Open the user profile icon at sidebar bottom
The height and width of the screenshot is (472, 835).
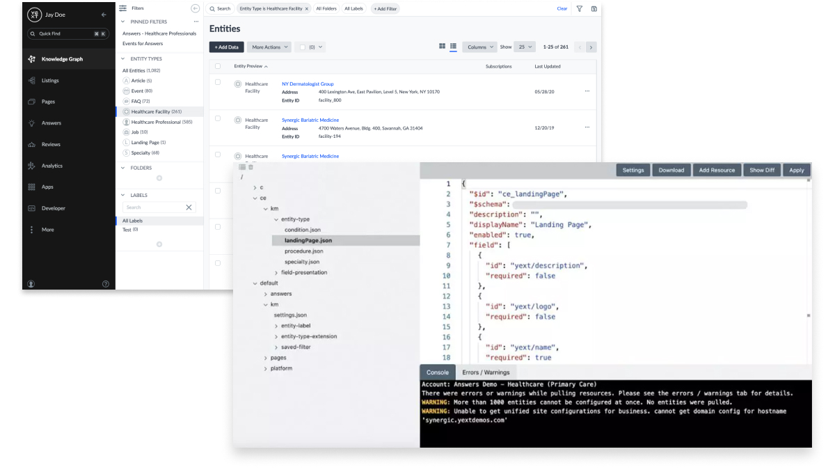(x=31, y=283)
